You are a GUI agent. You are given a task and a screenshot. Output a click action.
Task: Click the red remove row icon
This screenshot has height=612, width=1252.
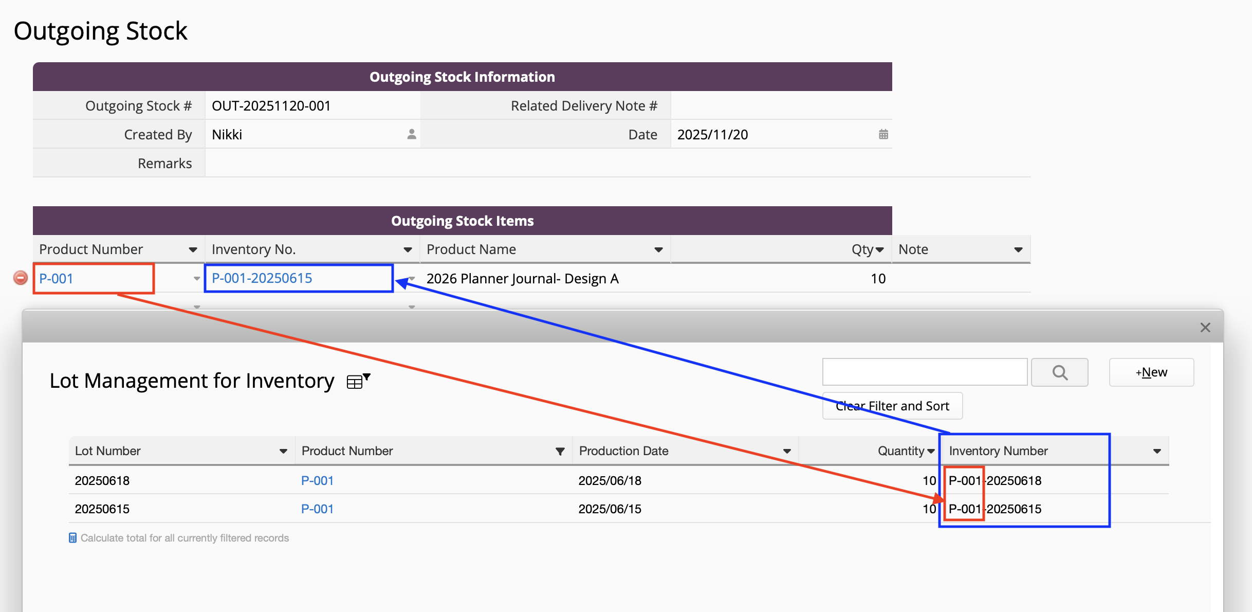click(20, 278)
